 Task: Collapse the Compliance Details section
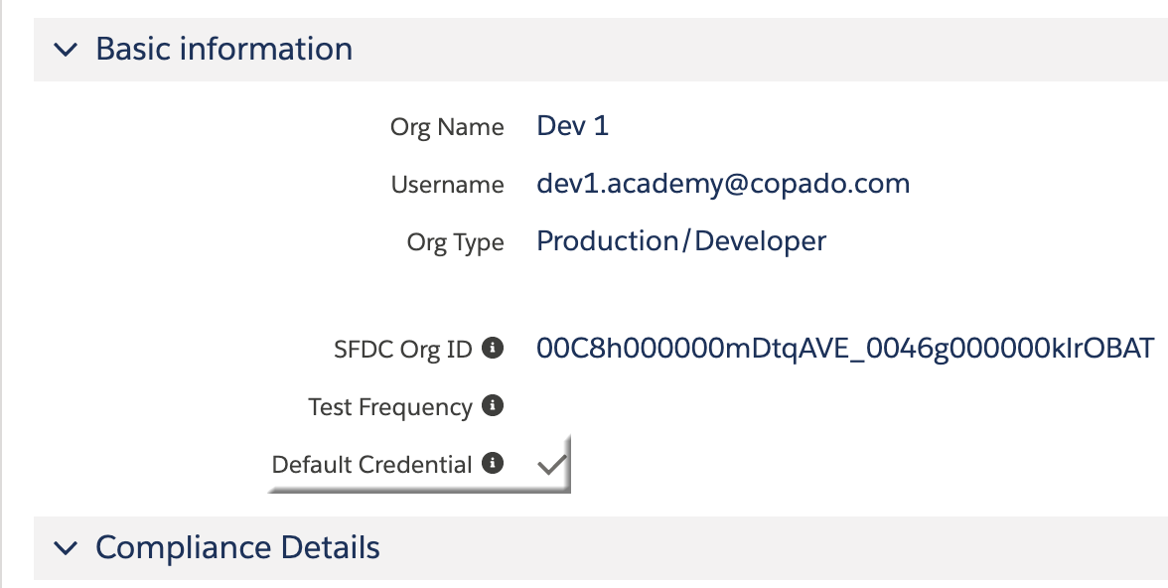(67, 548)
